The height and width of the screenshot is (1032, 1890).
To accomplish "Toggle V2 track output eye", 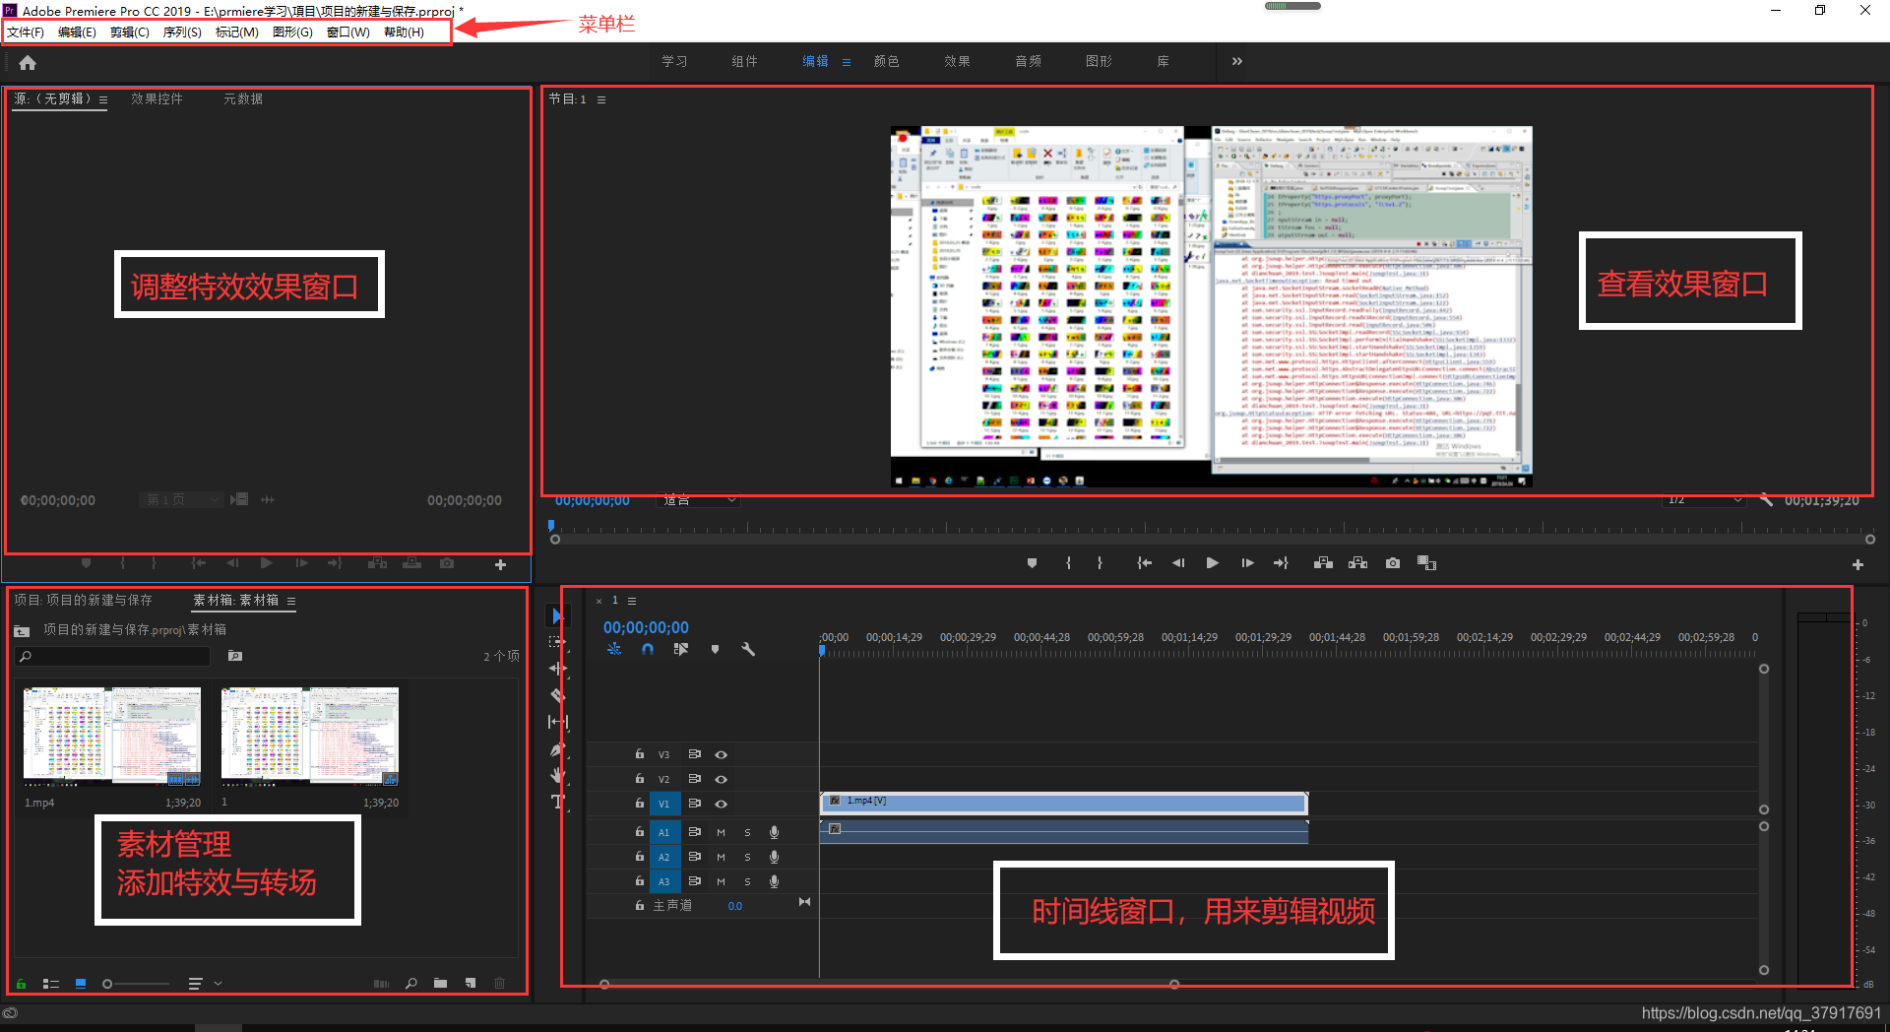I will click(721, 779).
